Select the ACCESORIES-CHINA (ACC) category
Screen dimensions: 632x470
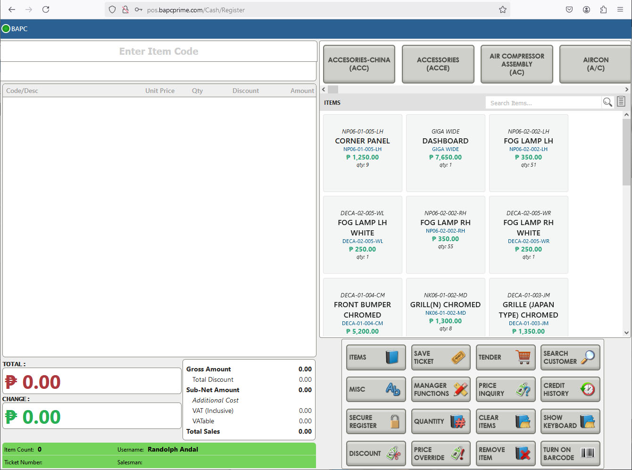point(359,64)
